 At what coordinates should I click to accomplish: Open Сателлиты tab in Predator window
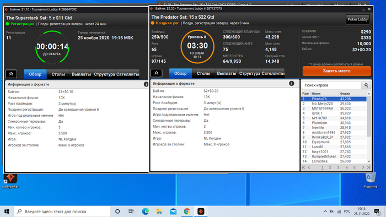pos(273,73)
